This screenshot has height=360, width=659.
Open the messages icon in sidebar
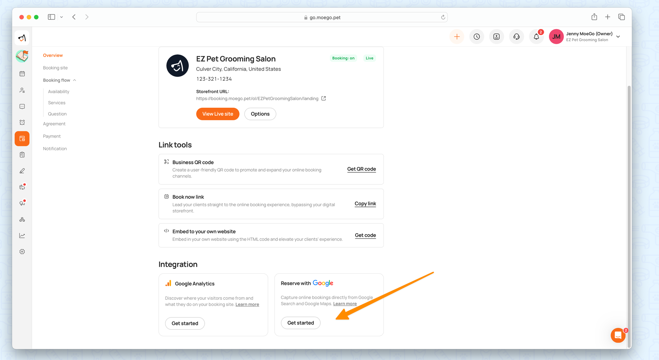22,106
